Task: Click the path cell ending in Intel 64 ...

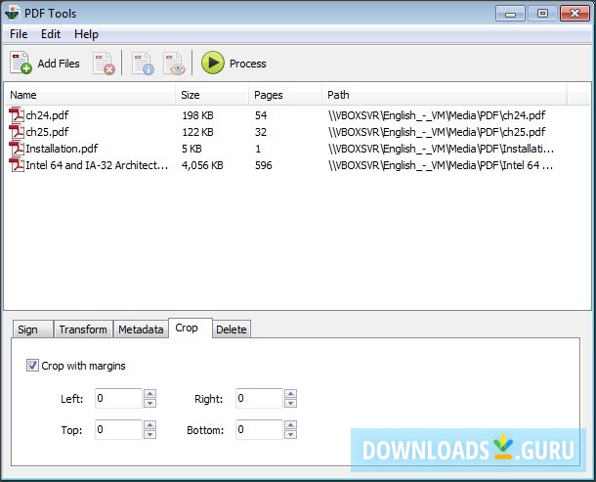Action: point(441,165)
